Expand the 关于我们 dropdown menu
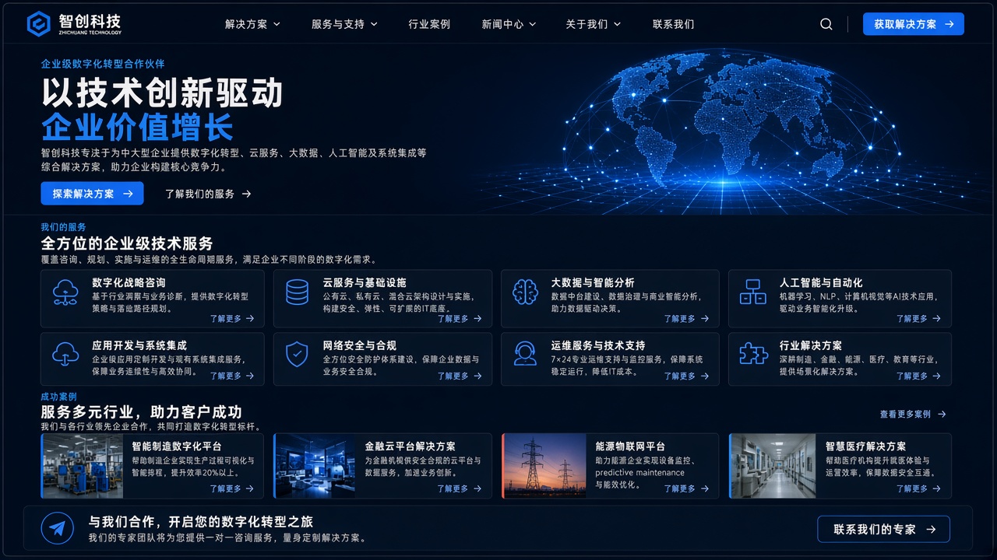997x560 pixels. click(x=593, y=24)
